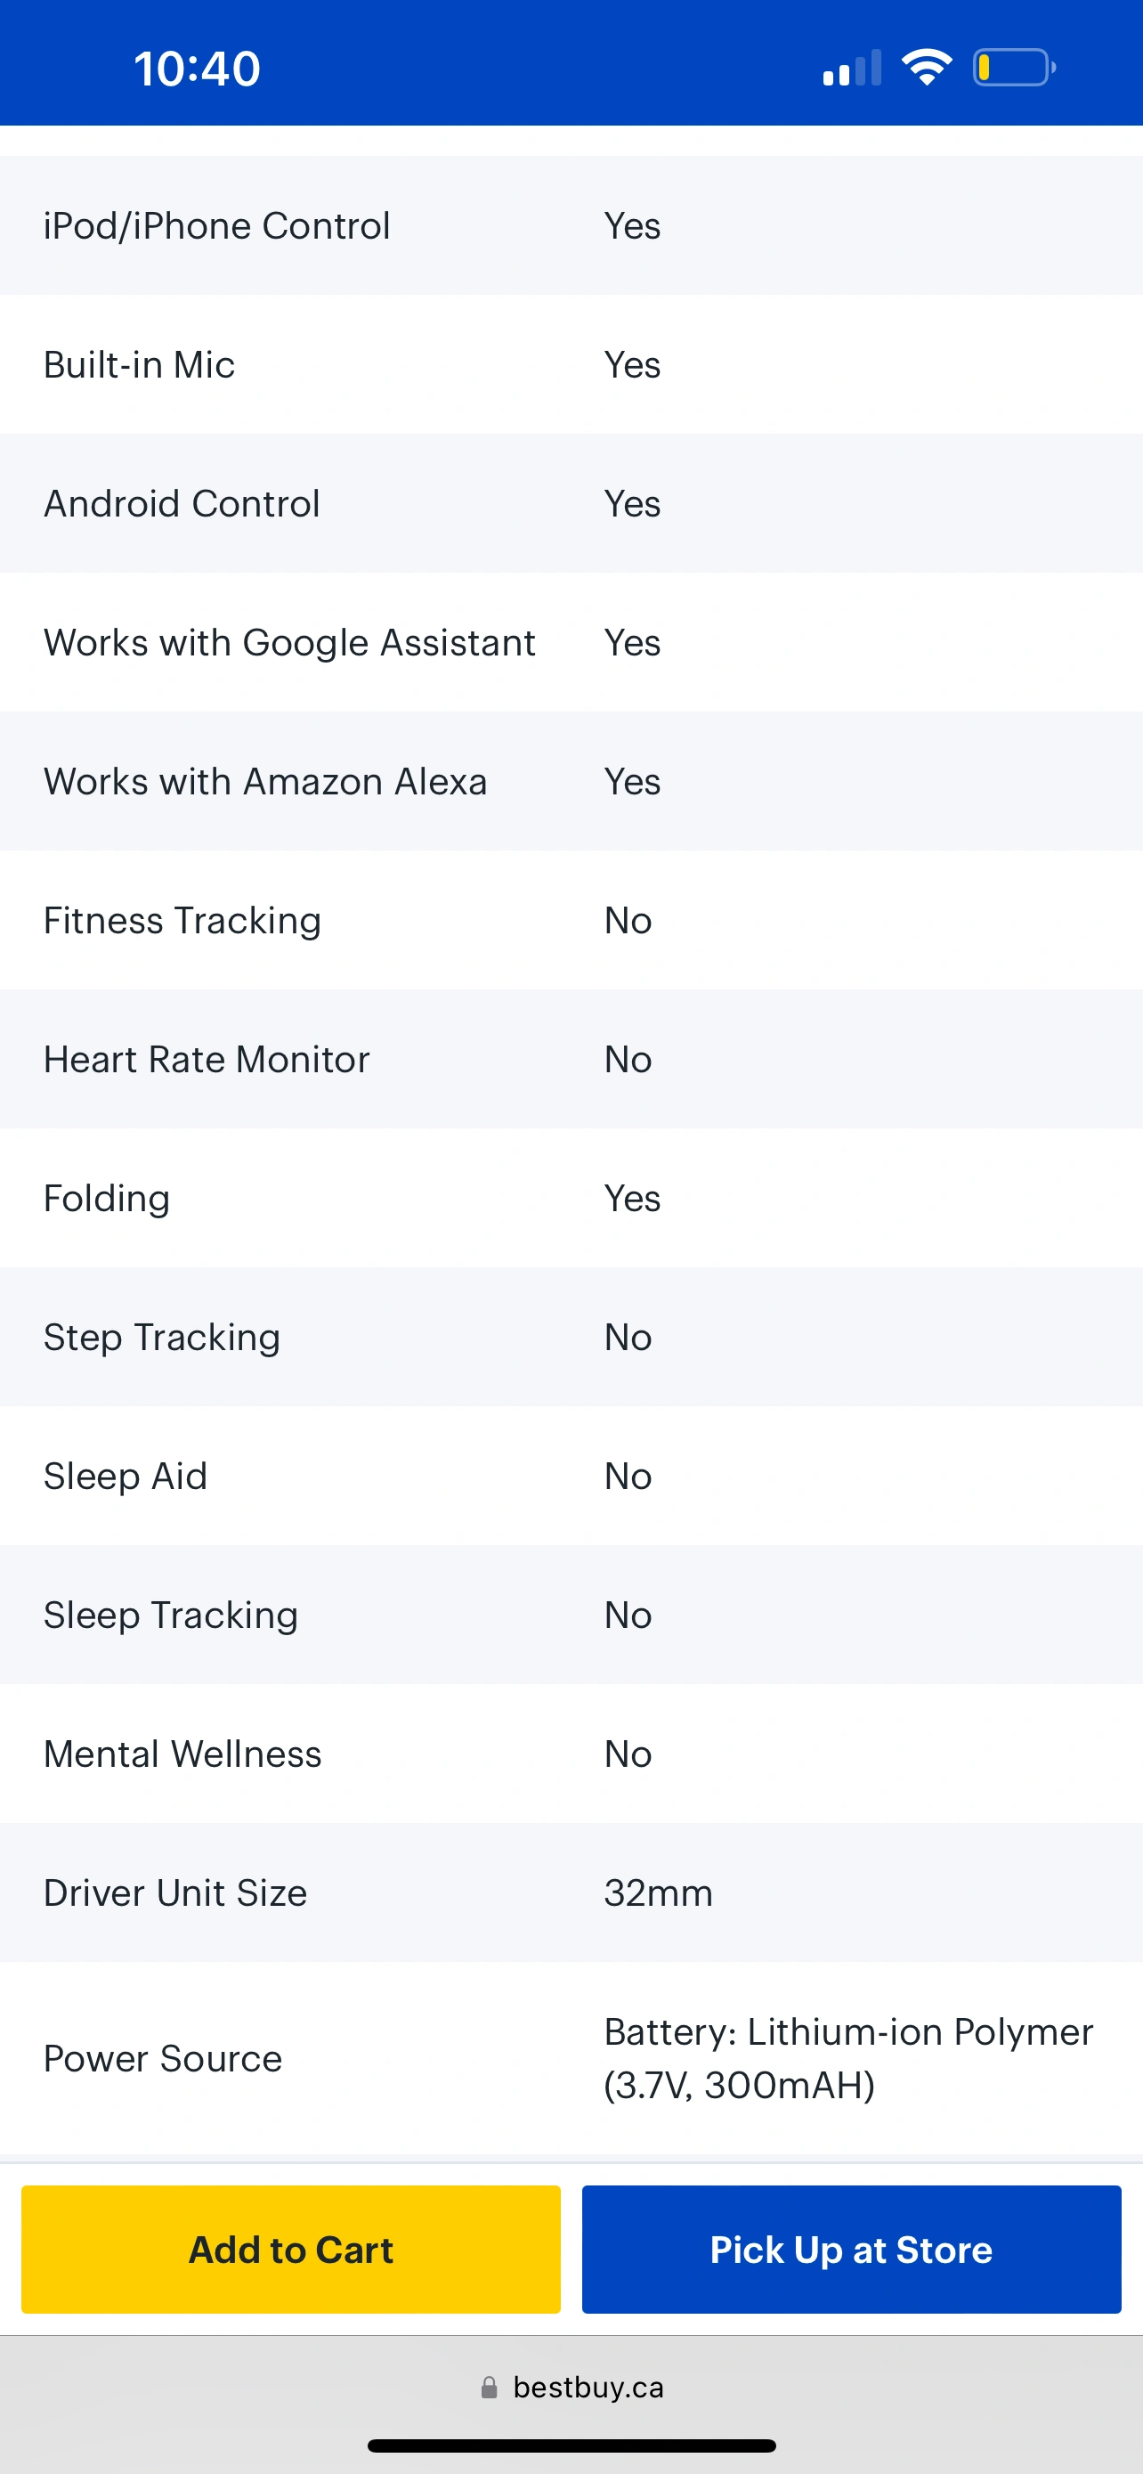This screenshot has height=2474, width=1143.
Task: Tap the Android Control spec label
Action: [x=182, y=503]
